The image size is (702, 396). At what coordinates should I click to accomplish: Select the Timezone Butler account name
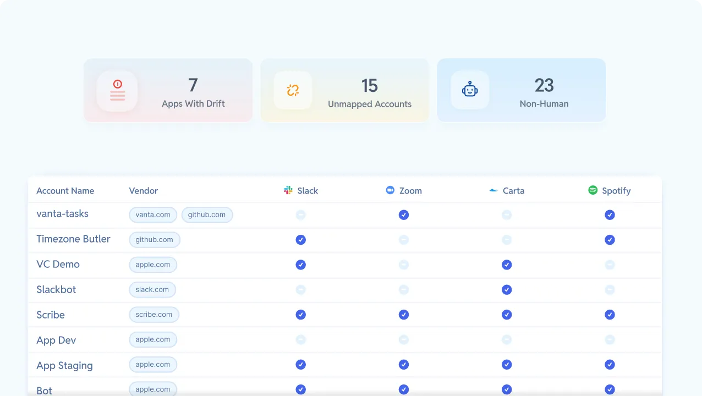[x=73, y=239]
